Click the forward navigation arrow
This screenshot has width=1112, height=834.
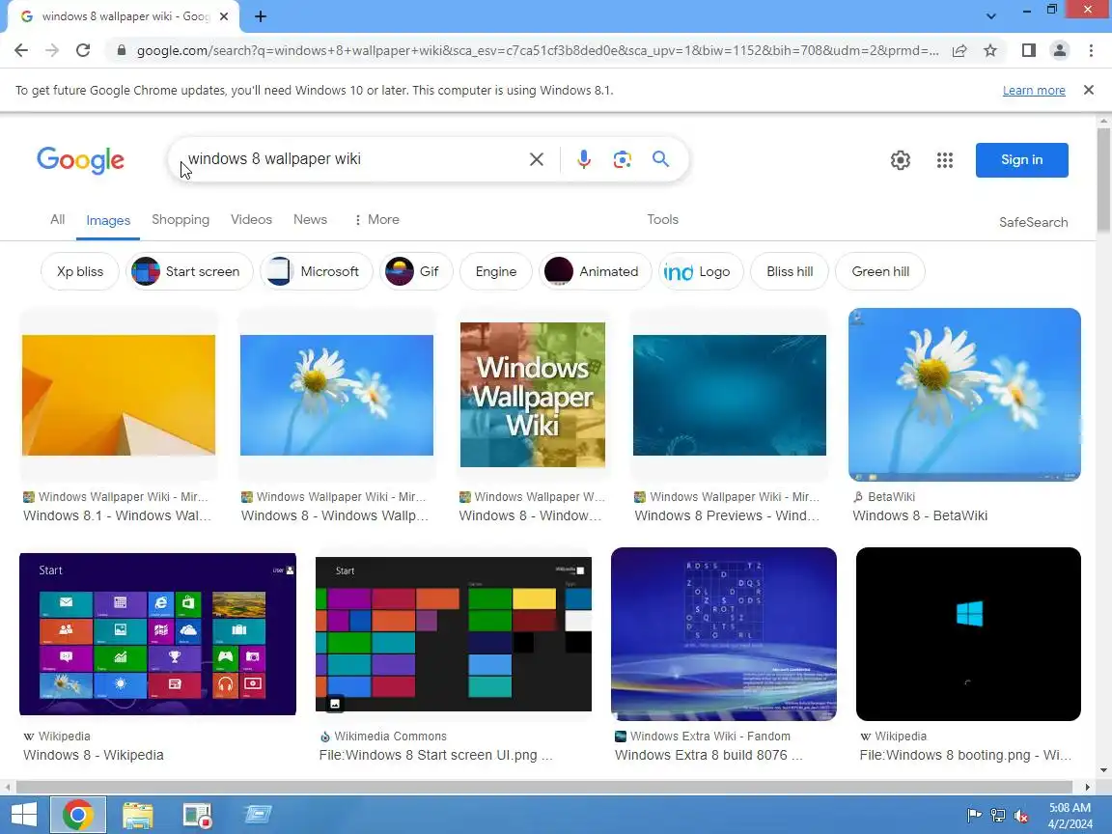point(52,50)
